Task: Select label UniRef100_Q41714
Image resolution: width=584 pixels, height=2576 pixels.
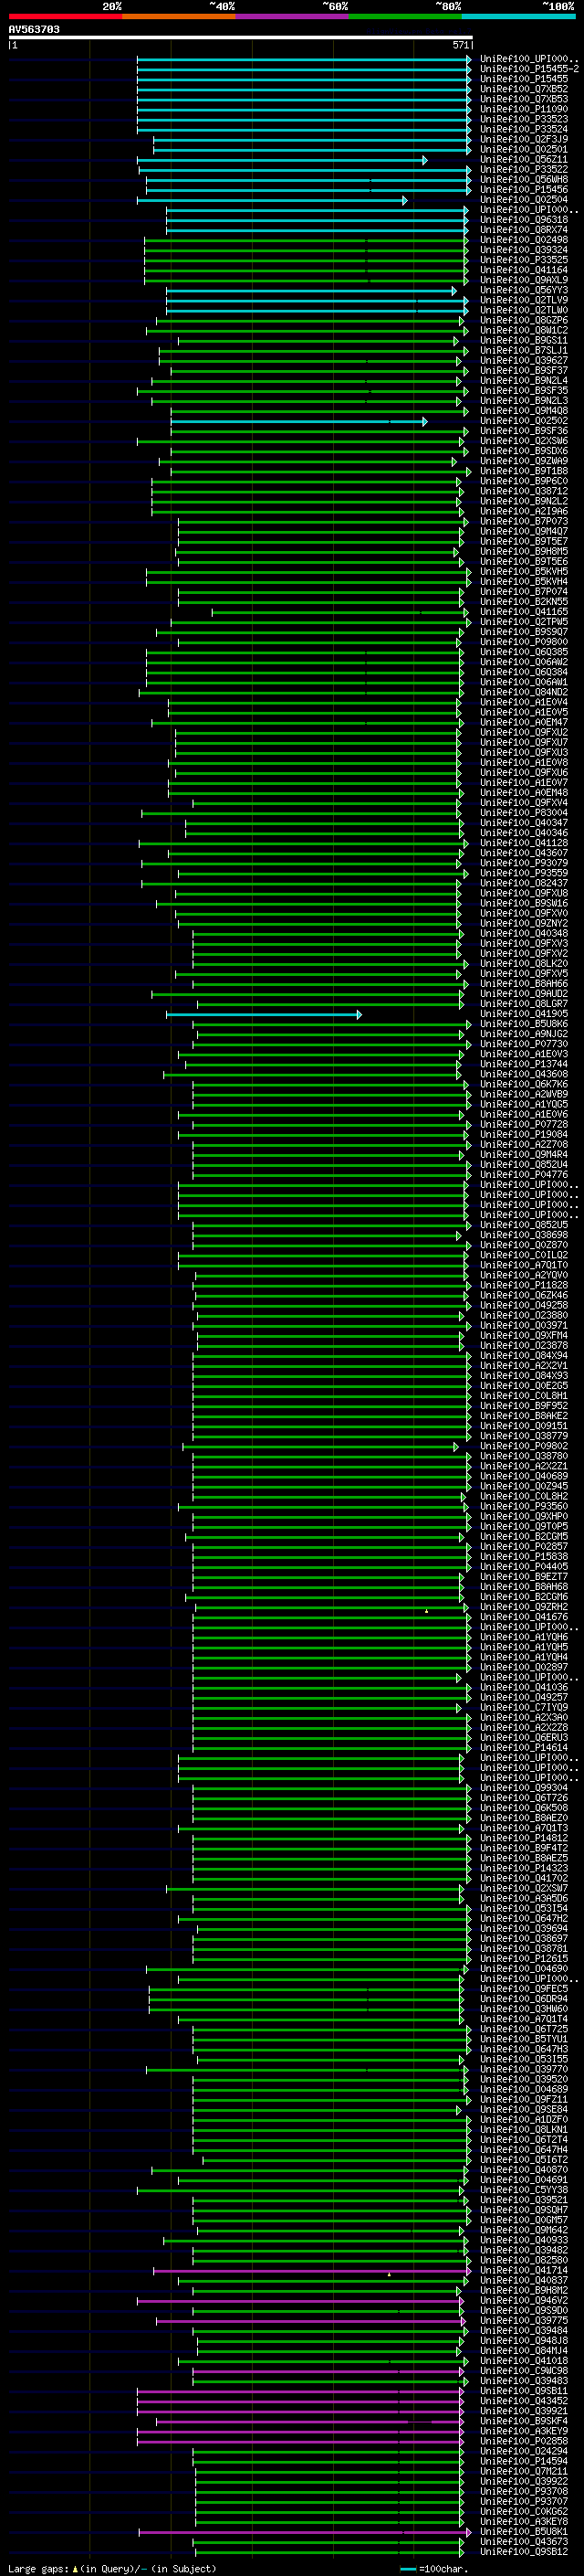Action: [x=524, y=2270]
